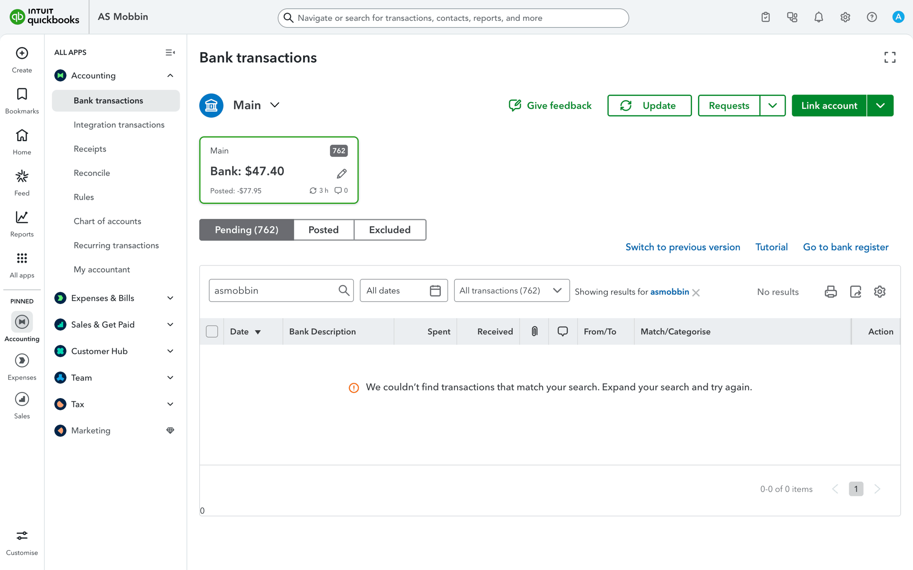This screenshot has height=570, width=913.
Task: Click the Update button
Action: 649,105
